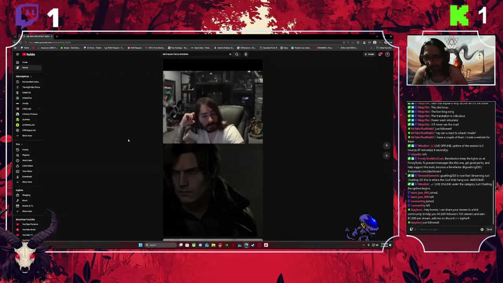Expand the Subscriptions section header
The width and height of the screenshot is (503, 283).
point(24,76)
